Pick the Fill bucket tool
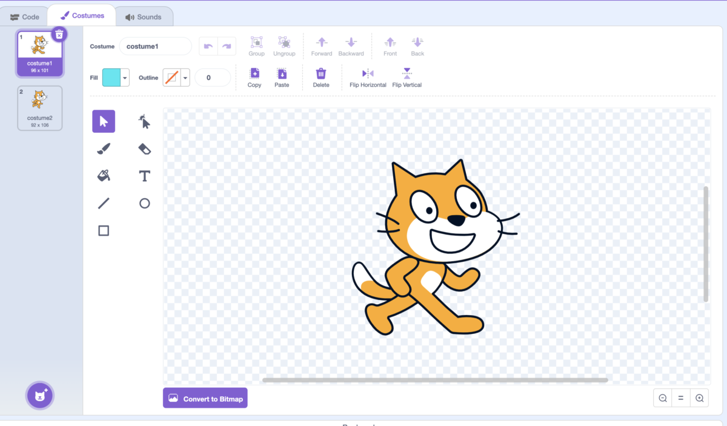 click(x=104, y=176)
